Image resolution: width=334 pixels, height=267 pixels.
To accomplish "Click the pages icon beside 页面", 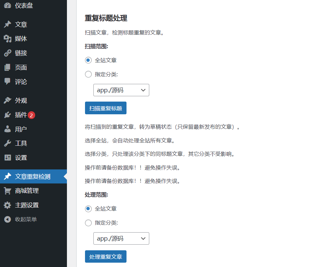I will [x=7, y=68].
